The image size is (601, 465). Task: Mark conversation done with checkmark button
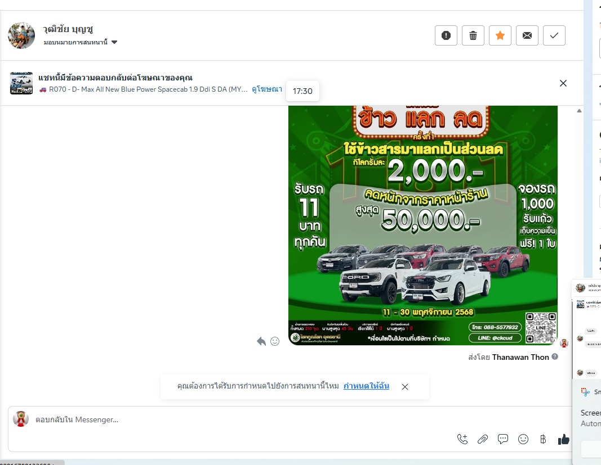(554, 35)
